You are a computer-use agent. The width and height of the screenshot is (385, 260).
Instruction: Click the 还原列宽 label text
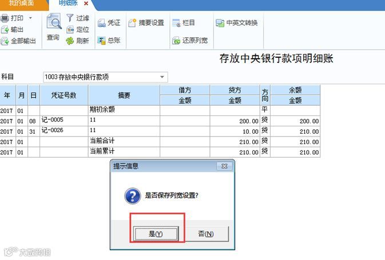coord(195,41)
